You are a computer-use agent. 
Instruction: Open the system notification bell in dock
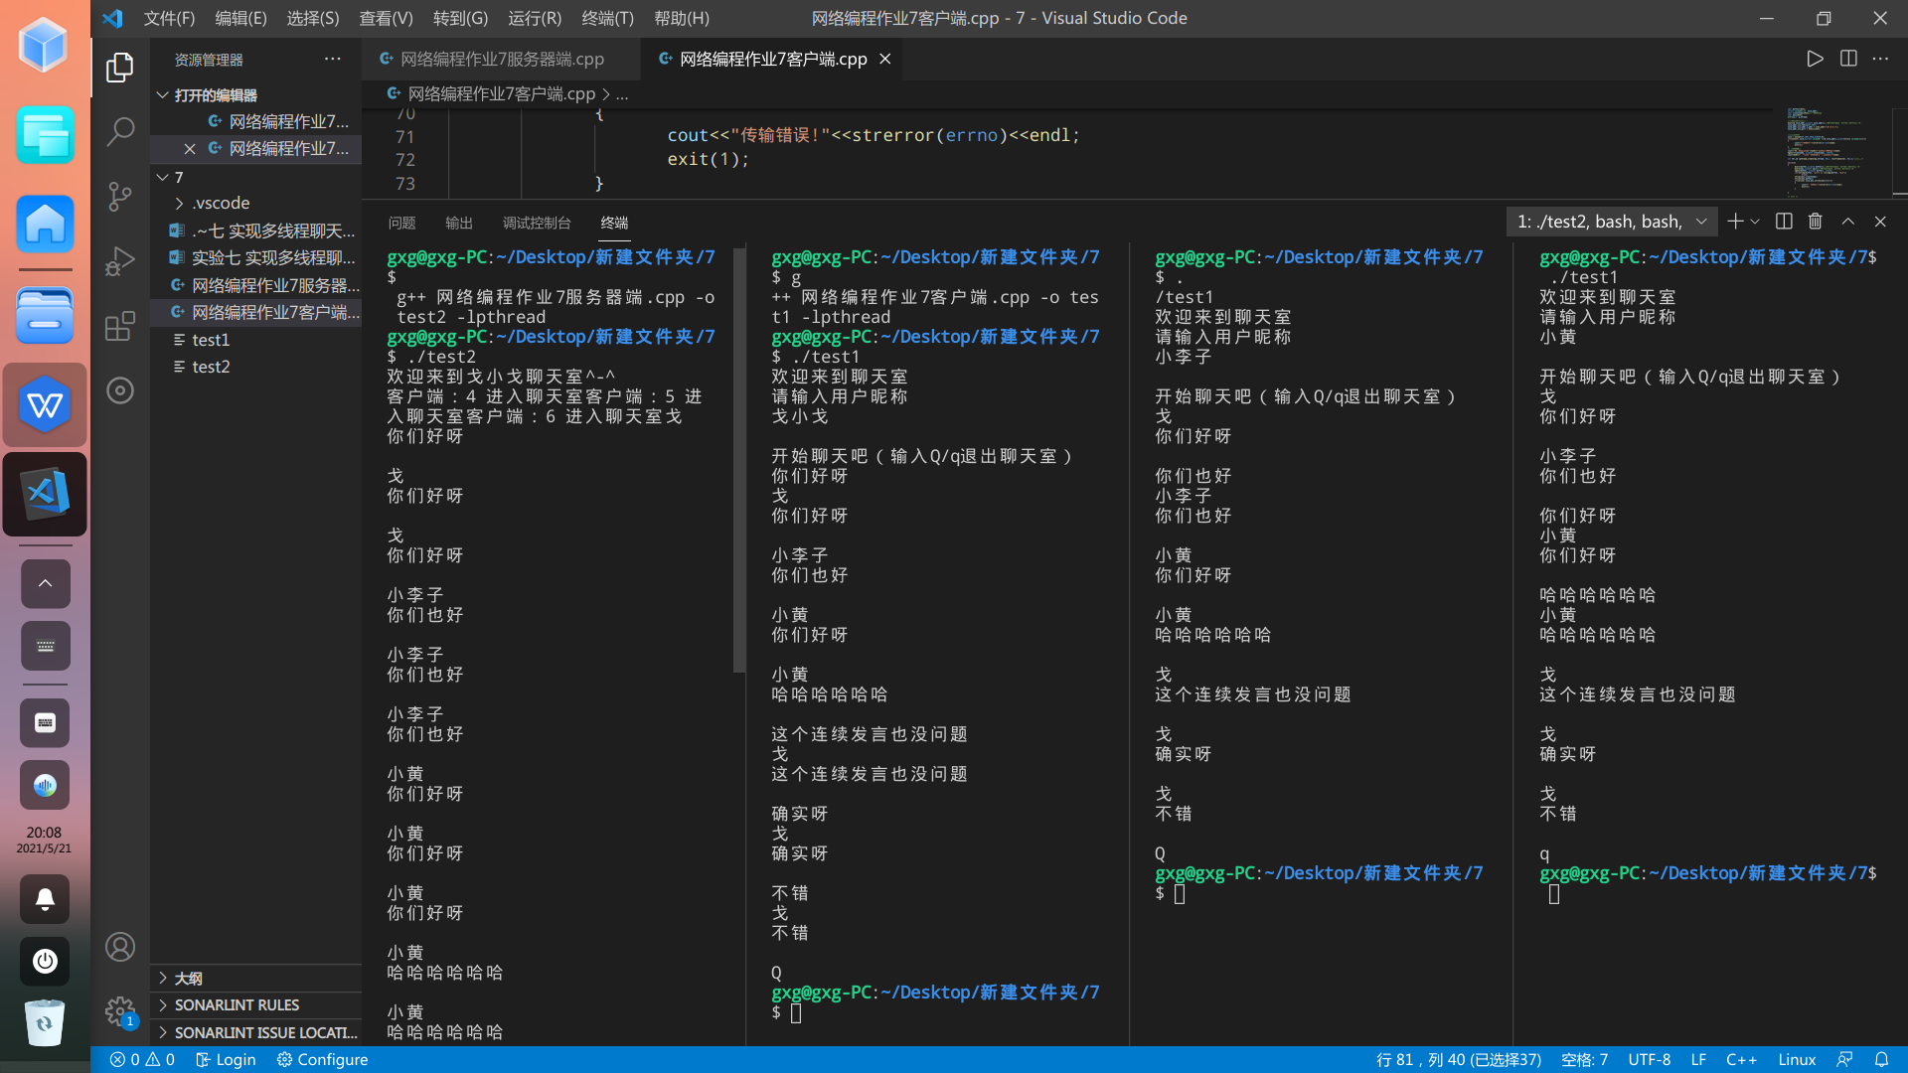(45, 899)
